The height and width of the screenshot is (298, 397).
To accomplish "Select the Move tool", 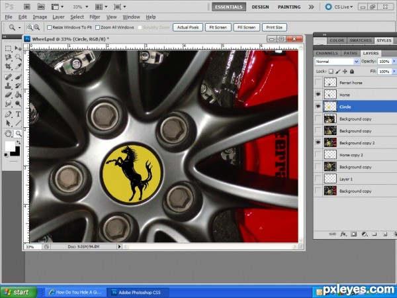I will point(18,48).
